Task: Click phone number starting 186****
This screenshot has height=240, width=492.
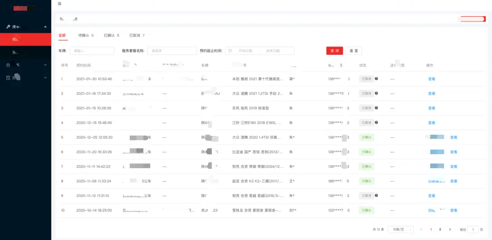Action: (x=339, y=181)
